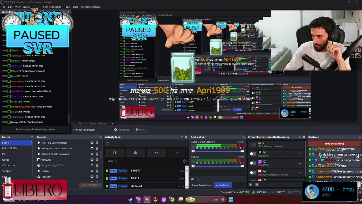The height and width of the screenshot is (204, 362).
Task: Open Audio Mixer panel three-dot menu
Action: click(x=199, y=179)
